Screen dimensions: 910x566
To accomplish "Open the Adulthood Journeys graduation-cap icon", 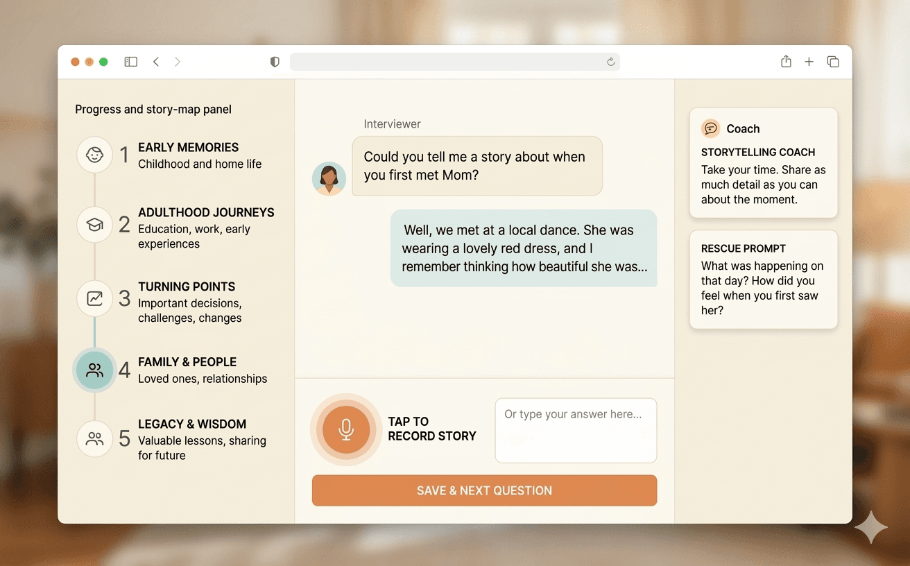I will click(x=94, y=225).
